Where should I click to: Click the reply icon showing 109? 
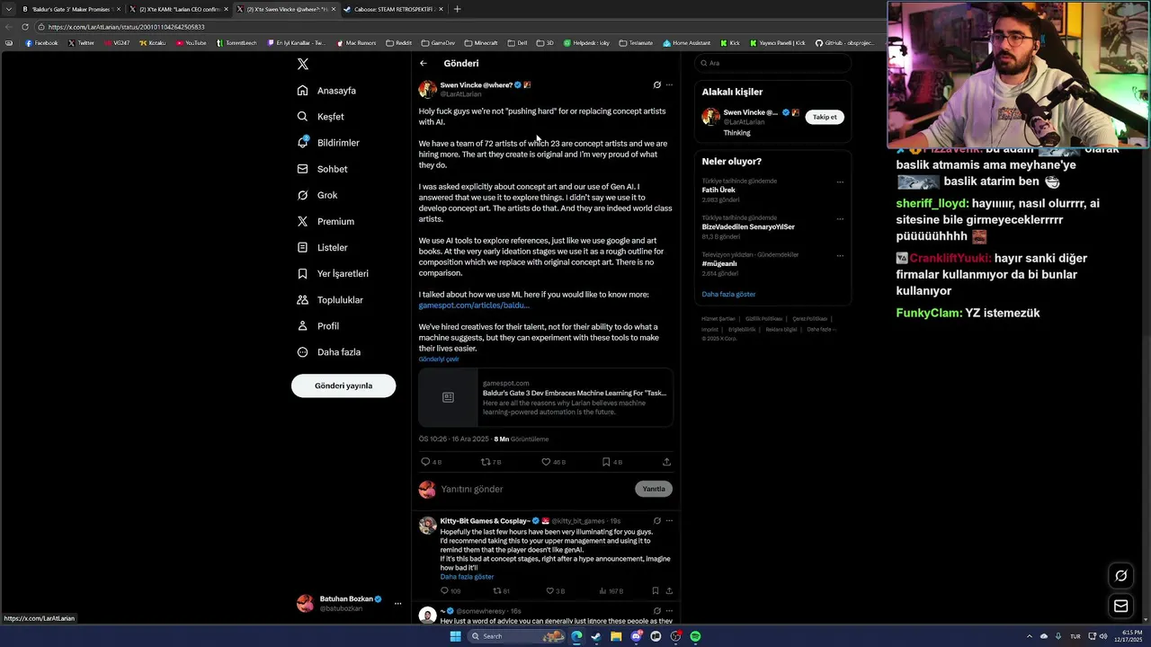pyautogui.click(x=444, y=591)
